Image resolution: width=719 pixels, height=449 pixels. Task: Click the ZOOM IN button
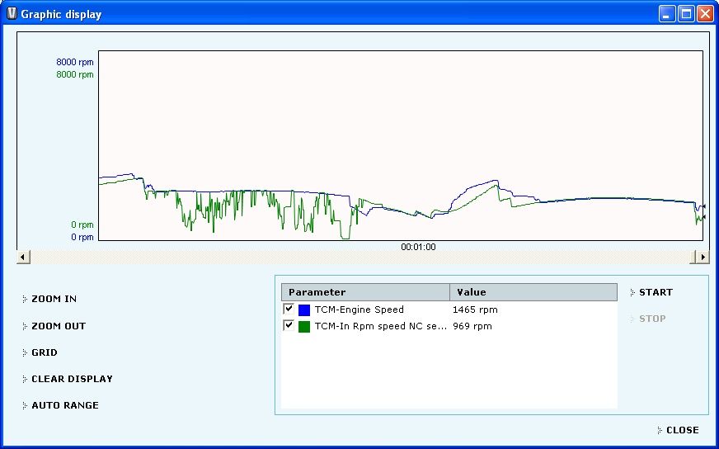pos(54,299)
